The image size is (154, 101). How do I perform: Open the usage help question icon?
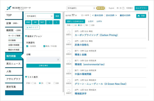(123, 8)
